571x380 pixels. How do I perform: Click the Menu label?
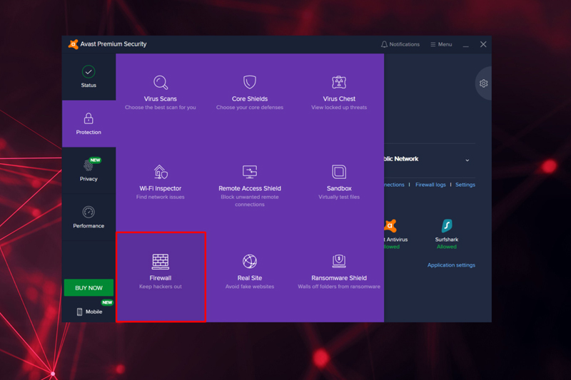coord(445,44)
